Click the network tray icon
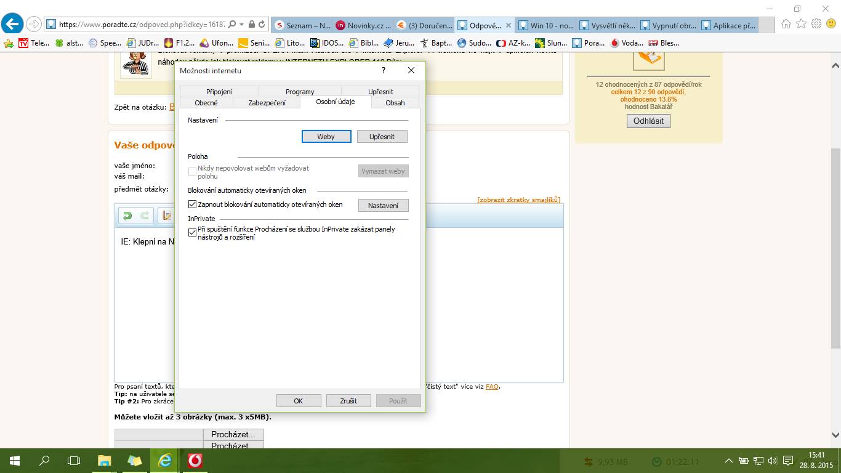 pyautogui.click(x=759, y=461)
